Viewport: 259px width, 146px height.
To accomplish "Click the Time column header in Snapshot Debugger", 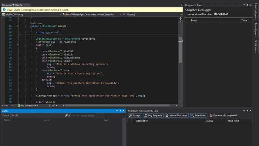I will tap(244, 20).
